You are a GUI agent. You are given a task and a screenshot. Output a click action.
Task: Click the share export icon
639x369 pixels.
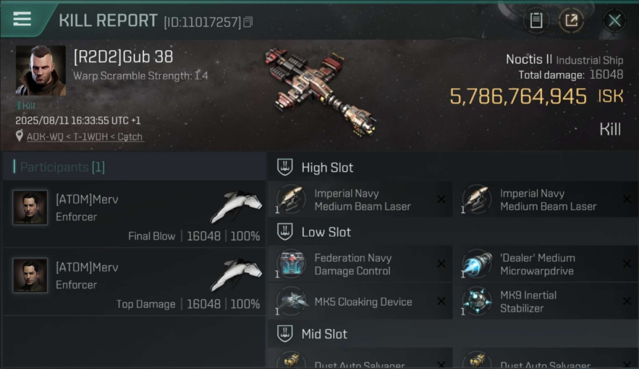coord(571,21)
